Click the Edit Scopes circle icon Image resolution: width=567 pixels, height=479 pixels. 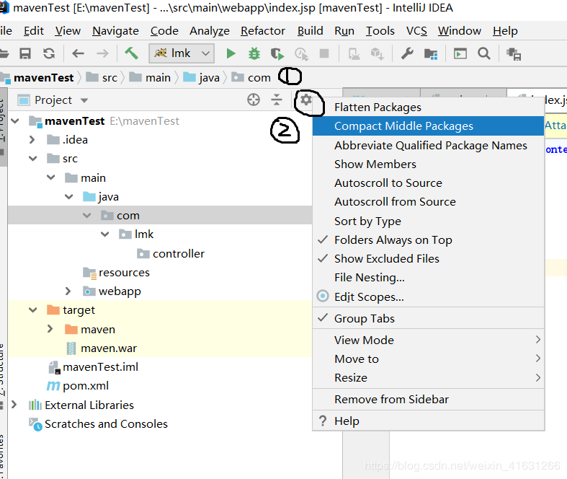[x=323, y=296]
